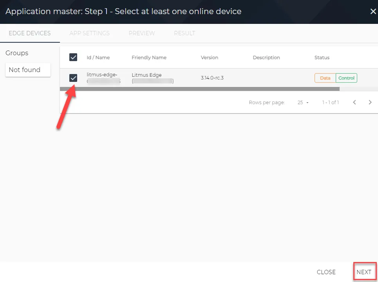
Task: Open the rows per page dropdown showing 25
Action: point(303,103)
